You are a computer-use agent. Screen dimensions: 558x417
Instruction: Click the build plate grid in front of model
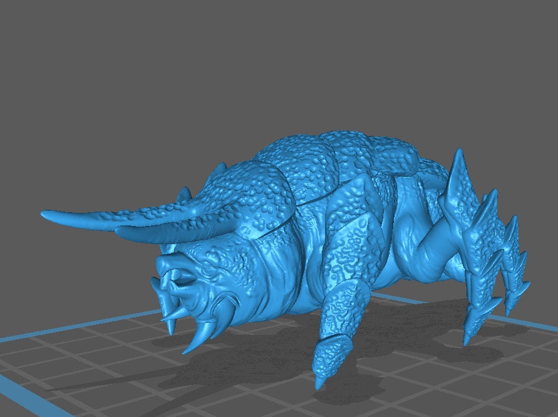point(188,394)
